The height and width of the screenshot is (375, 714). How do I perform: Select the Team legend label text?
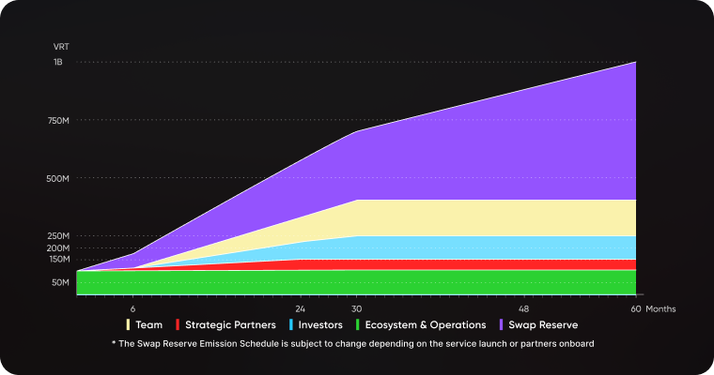(148, 324)
